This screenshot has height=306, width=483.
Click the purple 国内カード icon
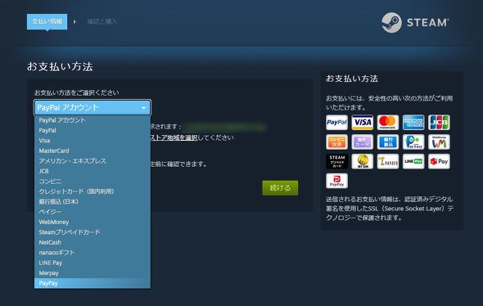click(362, 142)
